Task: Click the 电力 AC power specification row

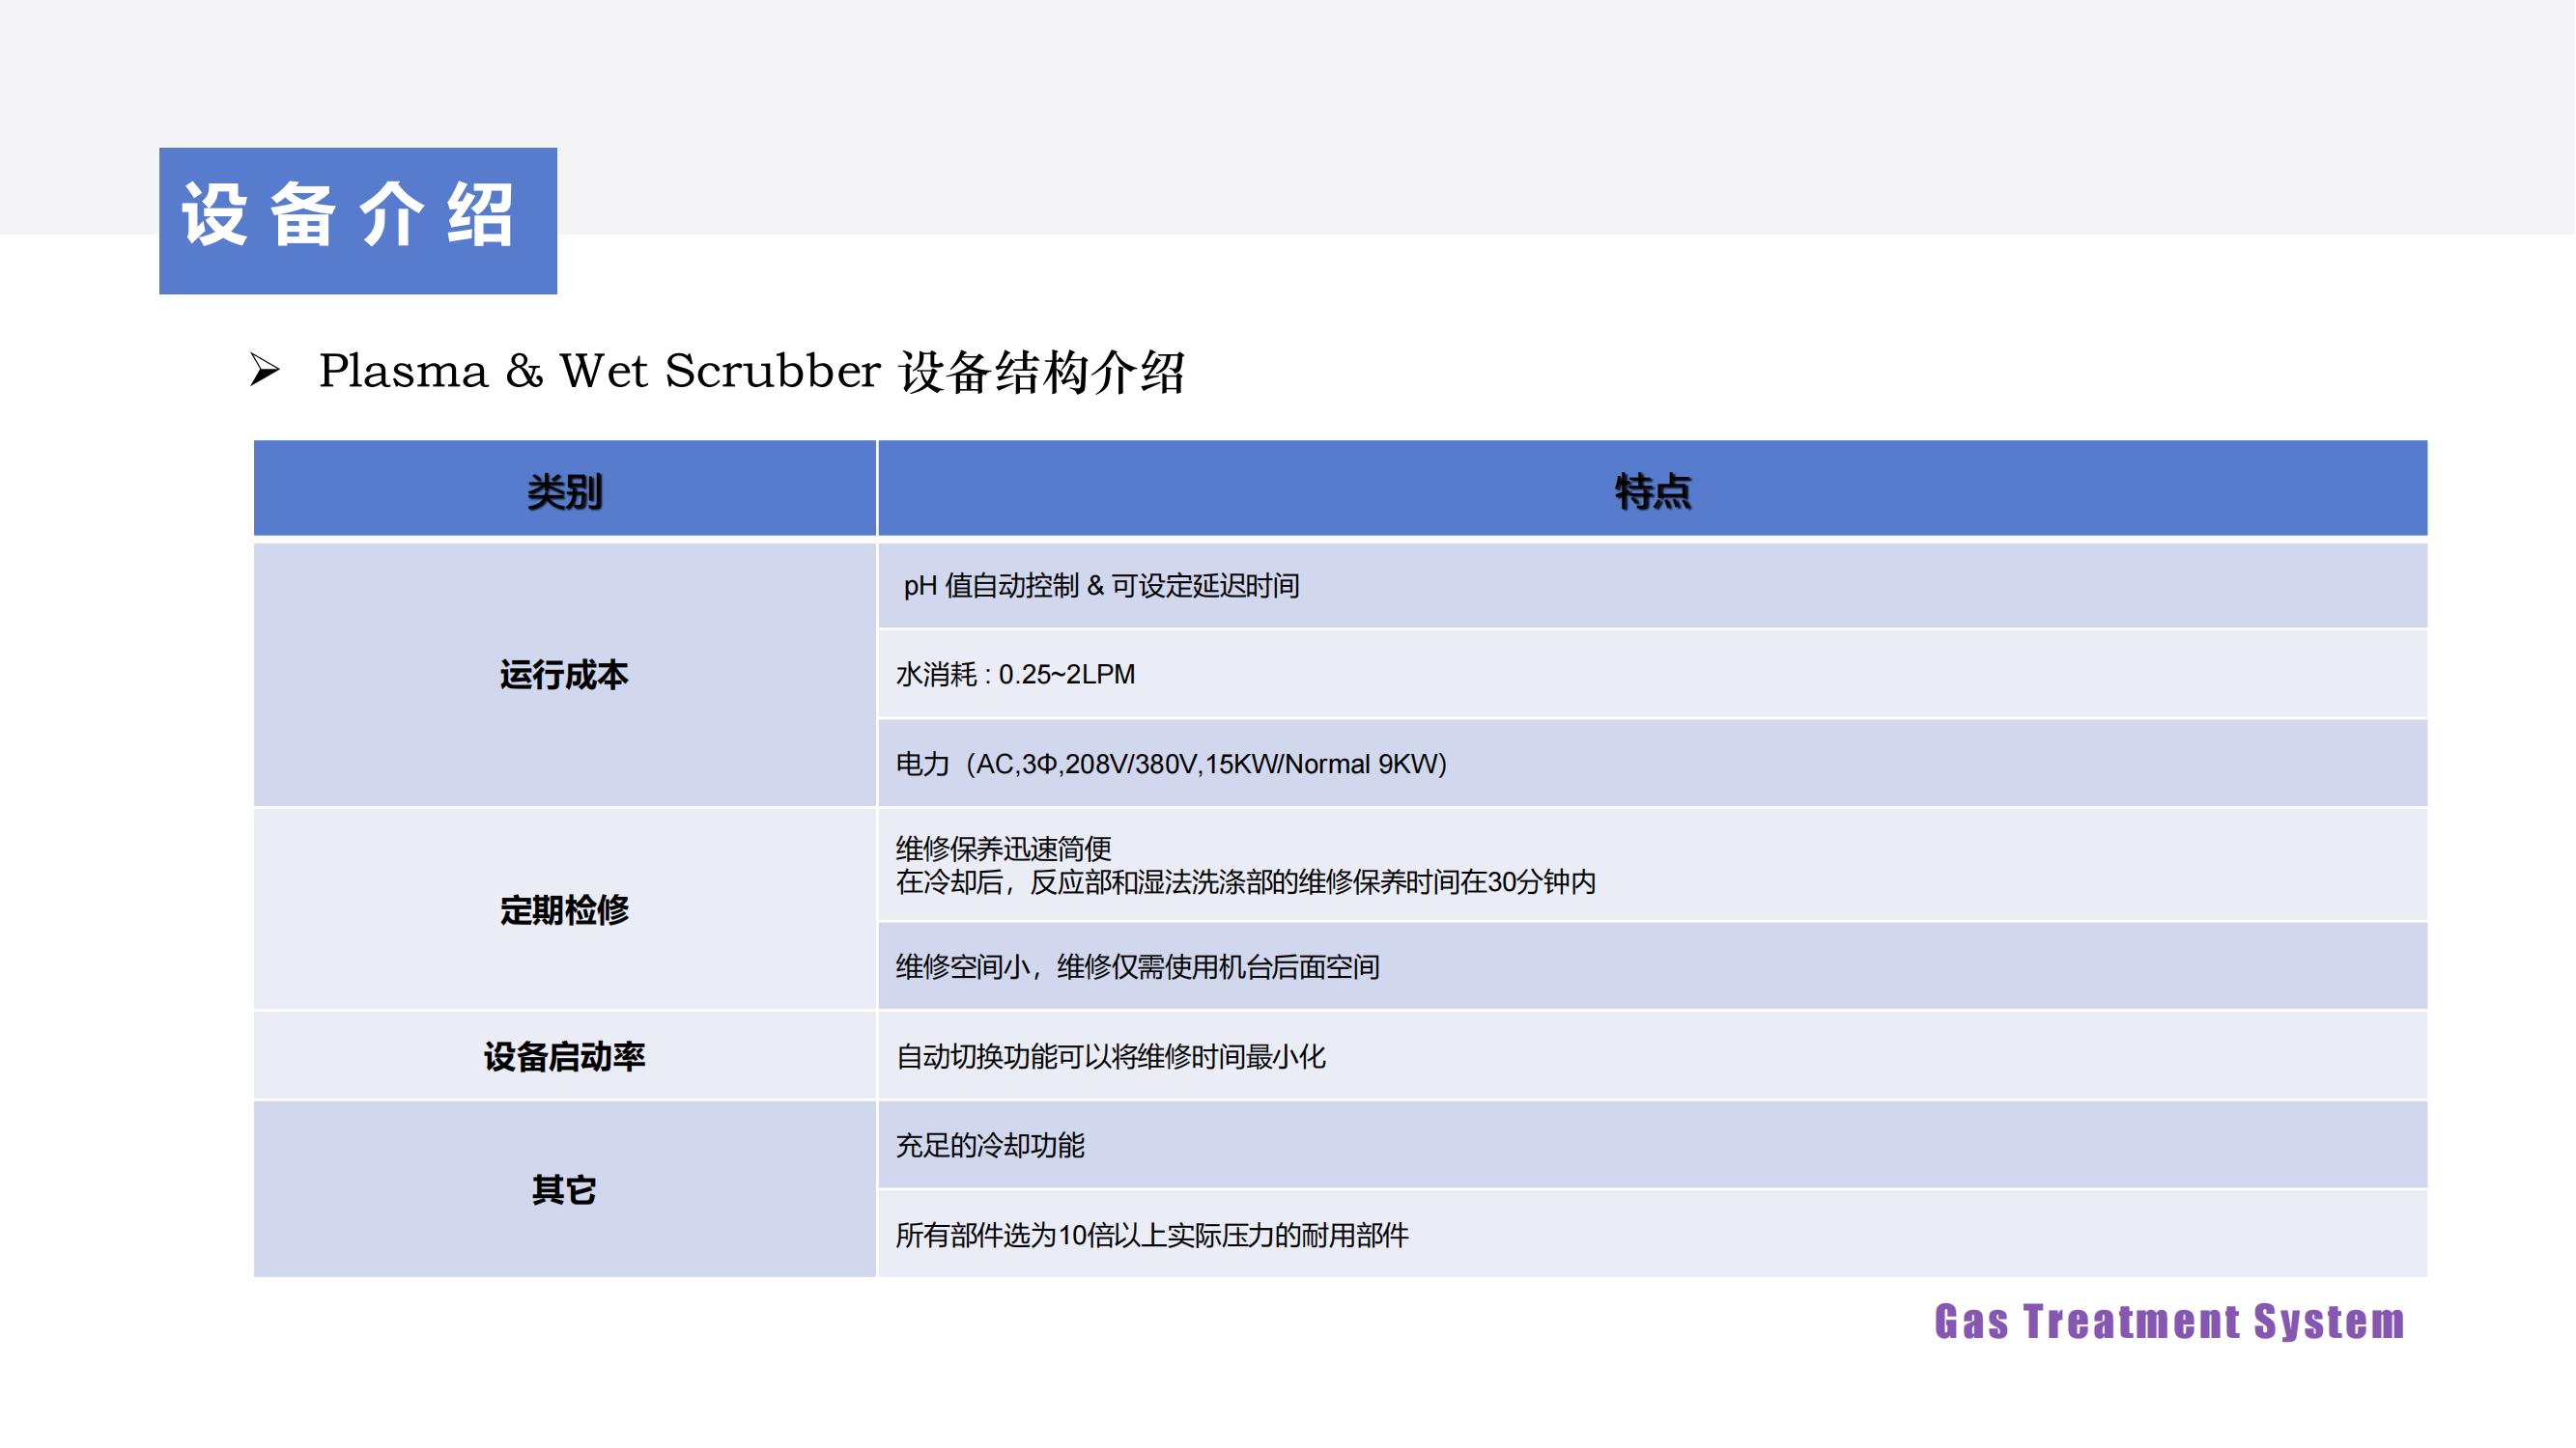Action: coord(1171,765)
